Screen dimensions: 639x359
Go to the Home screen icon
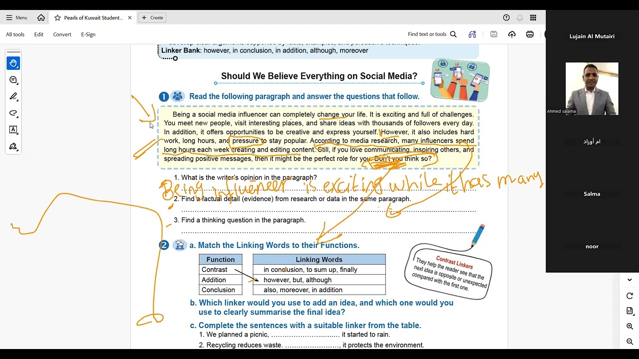41,17
